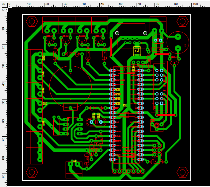Click the right white-circled pad near the top
210x187 pixels.
145,33
